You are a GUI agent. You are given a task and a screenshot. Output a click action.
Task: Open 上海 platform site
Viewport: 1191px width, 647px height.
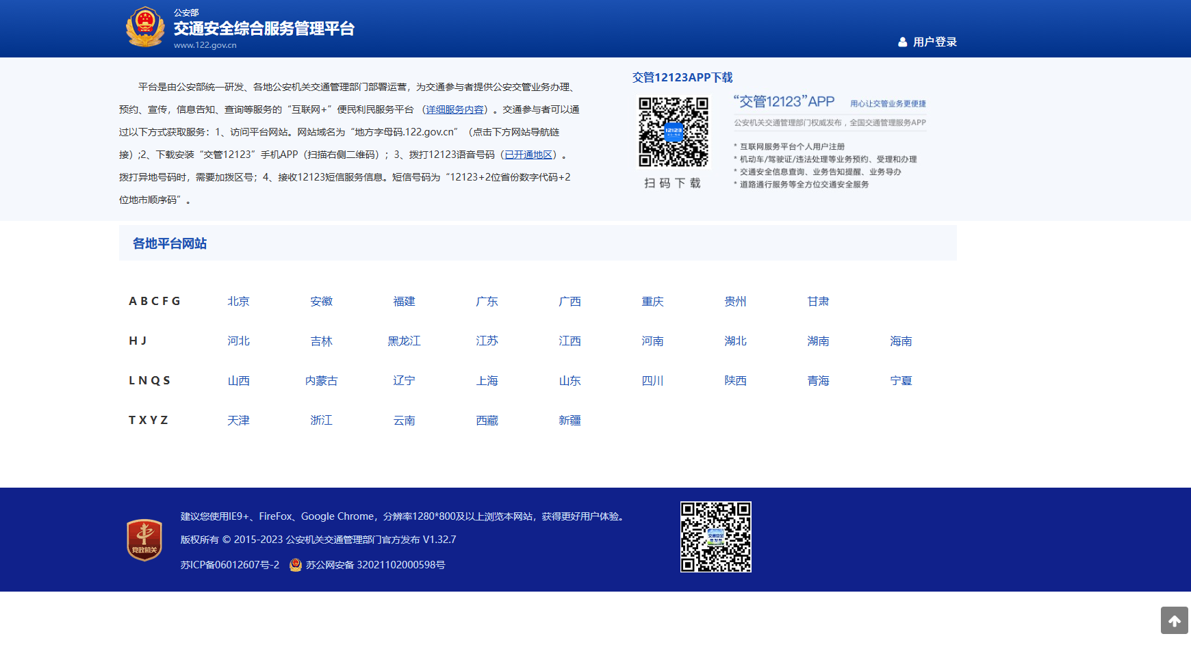[x=487, y=381]
